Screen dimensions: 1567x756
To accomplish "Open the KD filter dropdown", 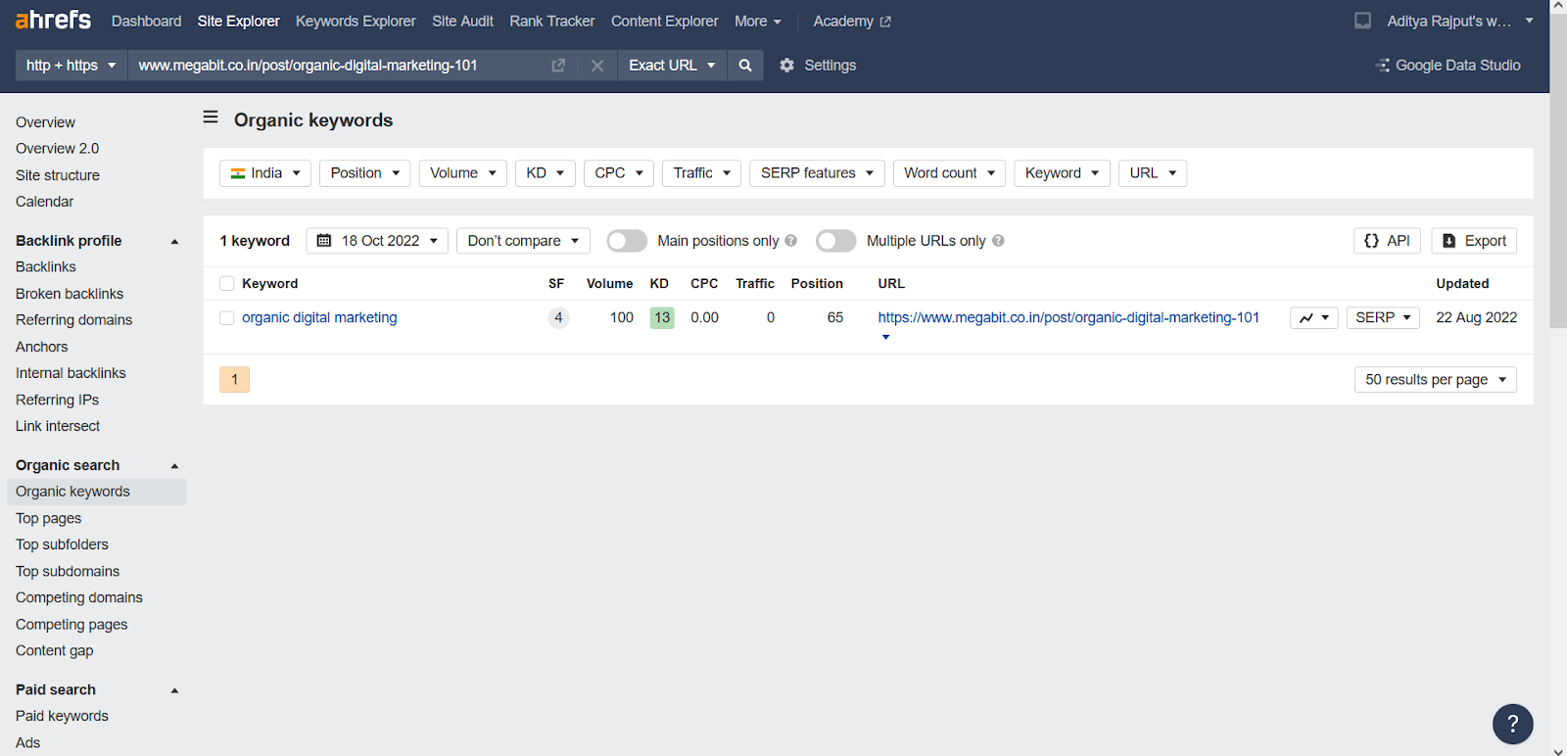I will pyautogui.click(x=546, y=173).
